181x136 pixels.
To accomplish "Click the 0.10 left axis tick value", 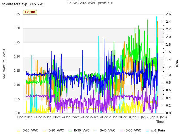I will (x=17, y=85).
